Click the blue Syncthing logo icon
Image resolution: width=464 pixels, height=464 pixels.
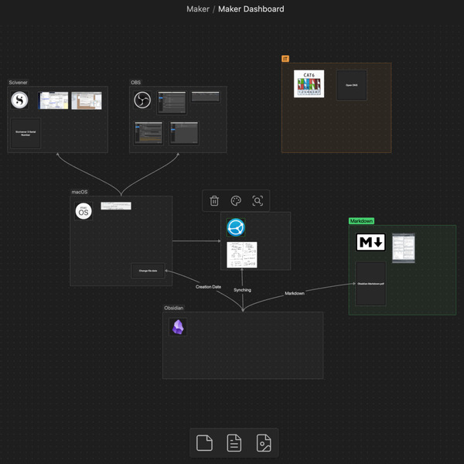click(236, 227)
